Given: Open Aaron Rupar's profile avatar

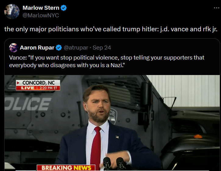Looking at the screenshot, I should [13, 48].
